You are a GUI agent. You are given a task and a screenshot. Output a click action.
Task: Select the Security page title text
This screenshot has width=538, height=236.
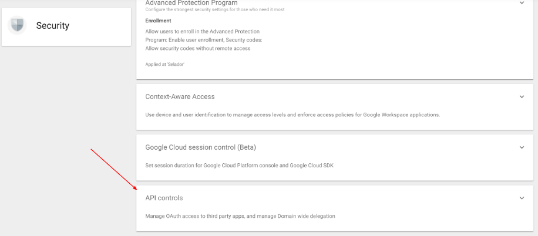click(x=52, y=25)
